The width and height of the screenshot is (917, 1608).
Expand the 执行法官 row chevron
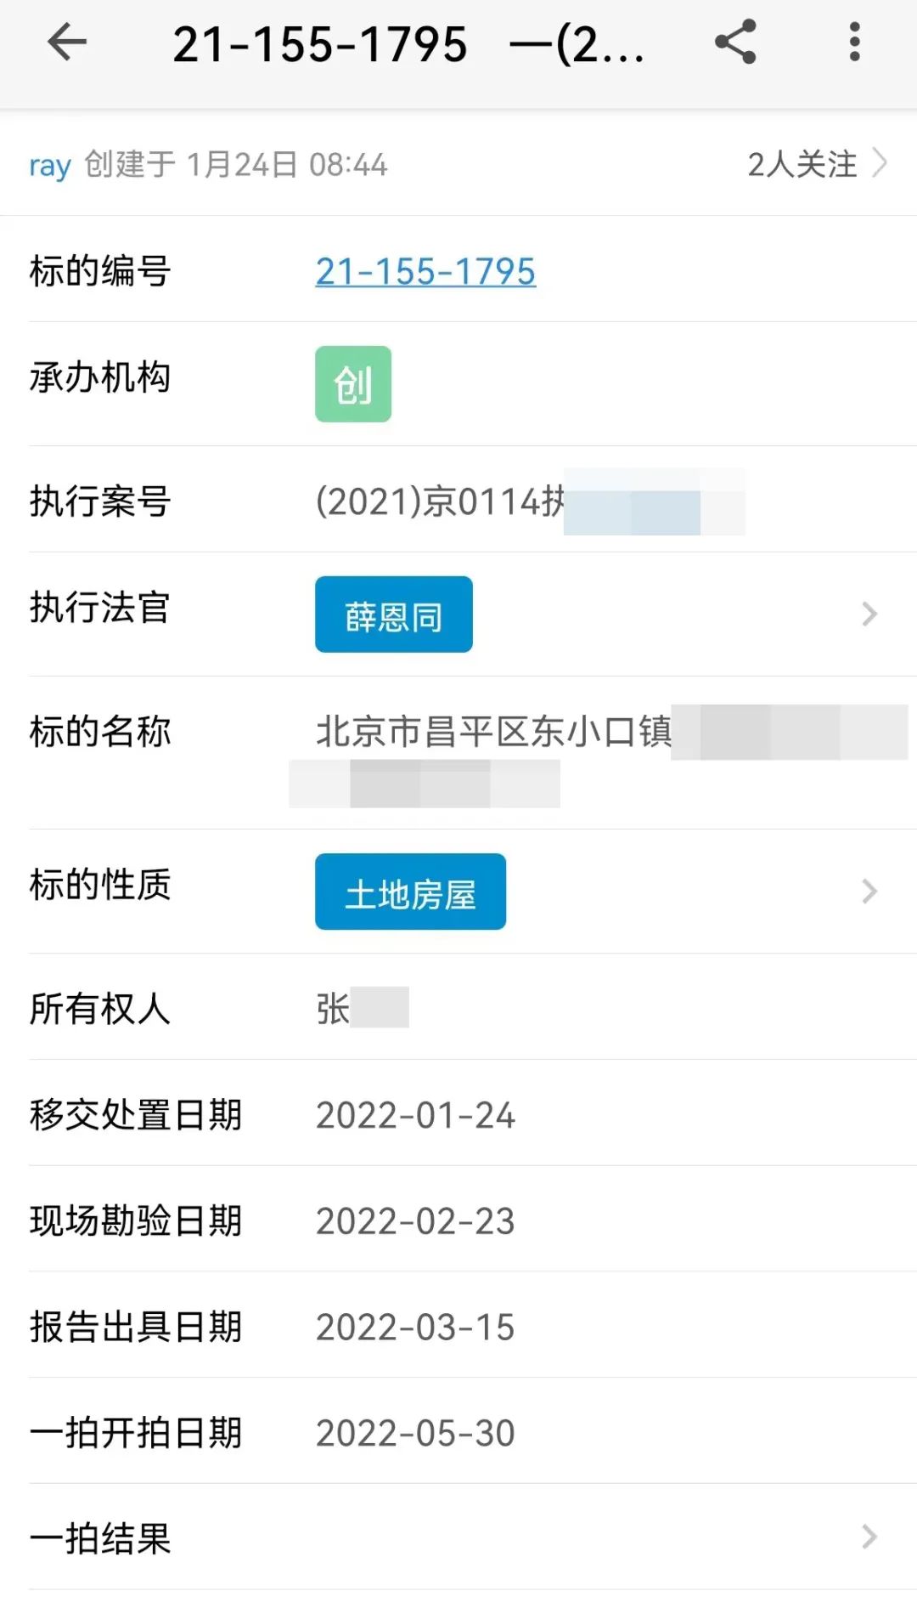pos(869,614)
